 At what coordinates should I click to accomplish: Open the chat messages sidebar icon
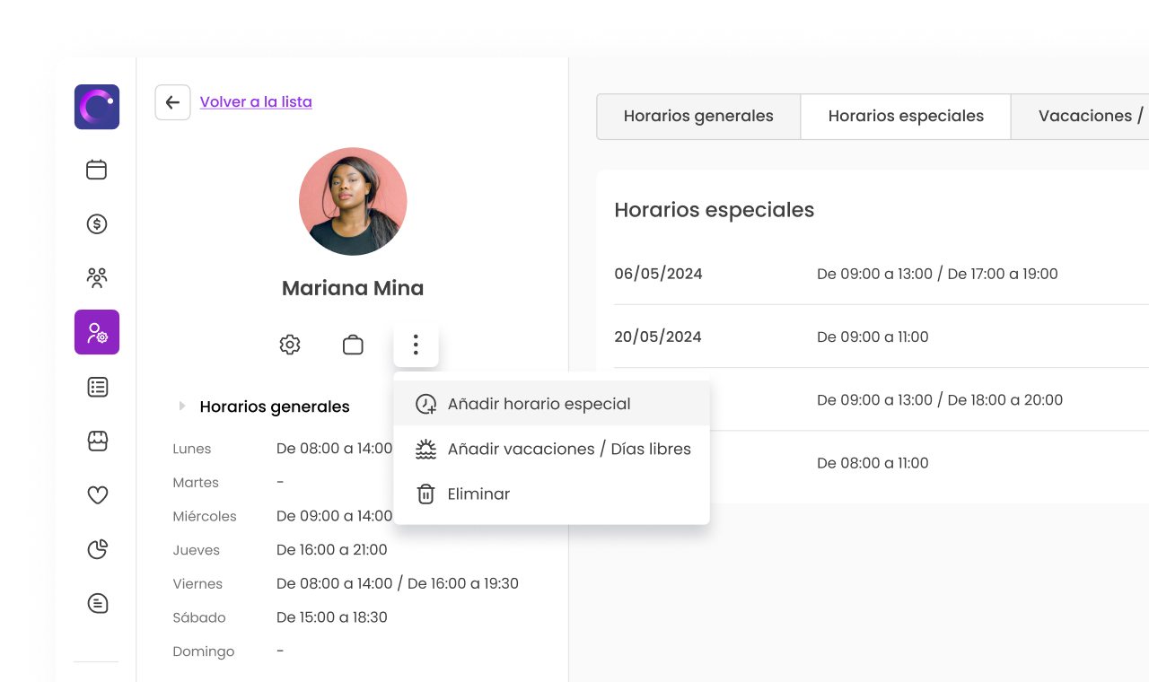tap(97, 603)
